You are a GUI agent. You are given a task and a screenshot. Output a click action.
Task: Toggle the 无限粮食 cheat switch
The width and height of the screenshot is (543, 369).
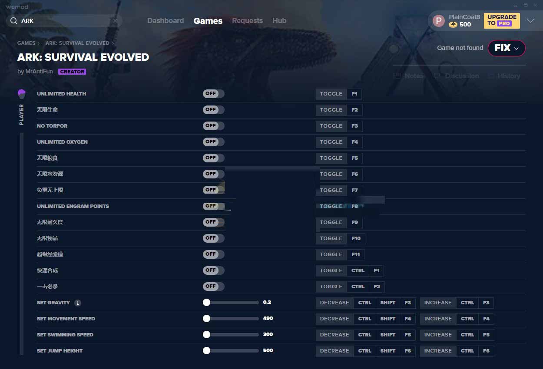coord(213,158)
